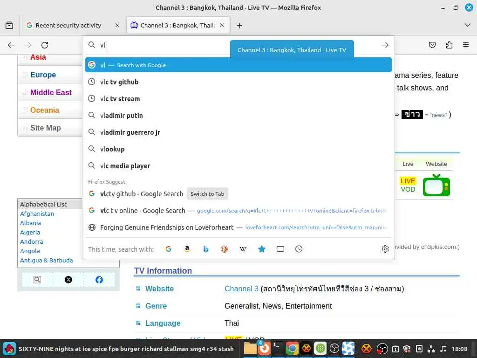Search this time with Bing icon
The width and height of the screenshot is (477, 358).
click(x=205, y=249)
